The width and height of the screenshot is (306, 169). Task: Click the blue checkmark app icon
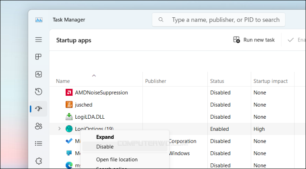(69, 141)
